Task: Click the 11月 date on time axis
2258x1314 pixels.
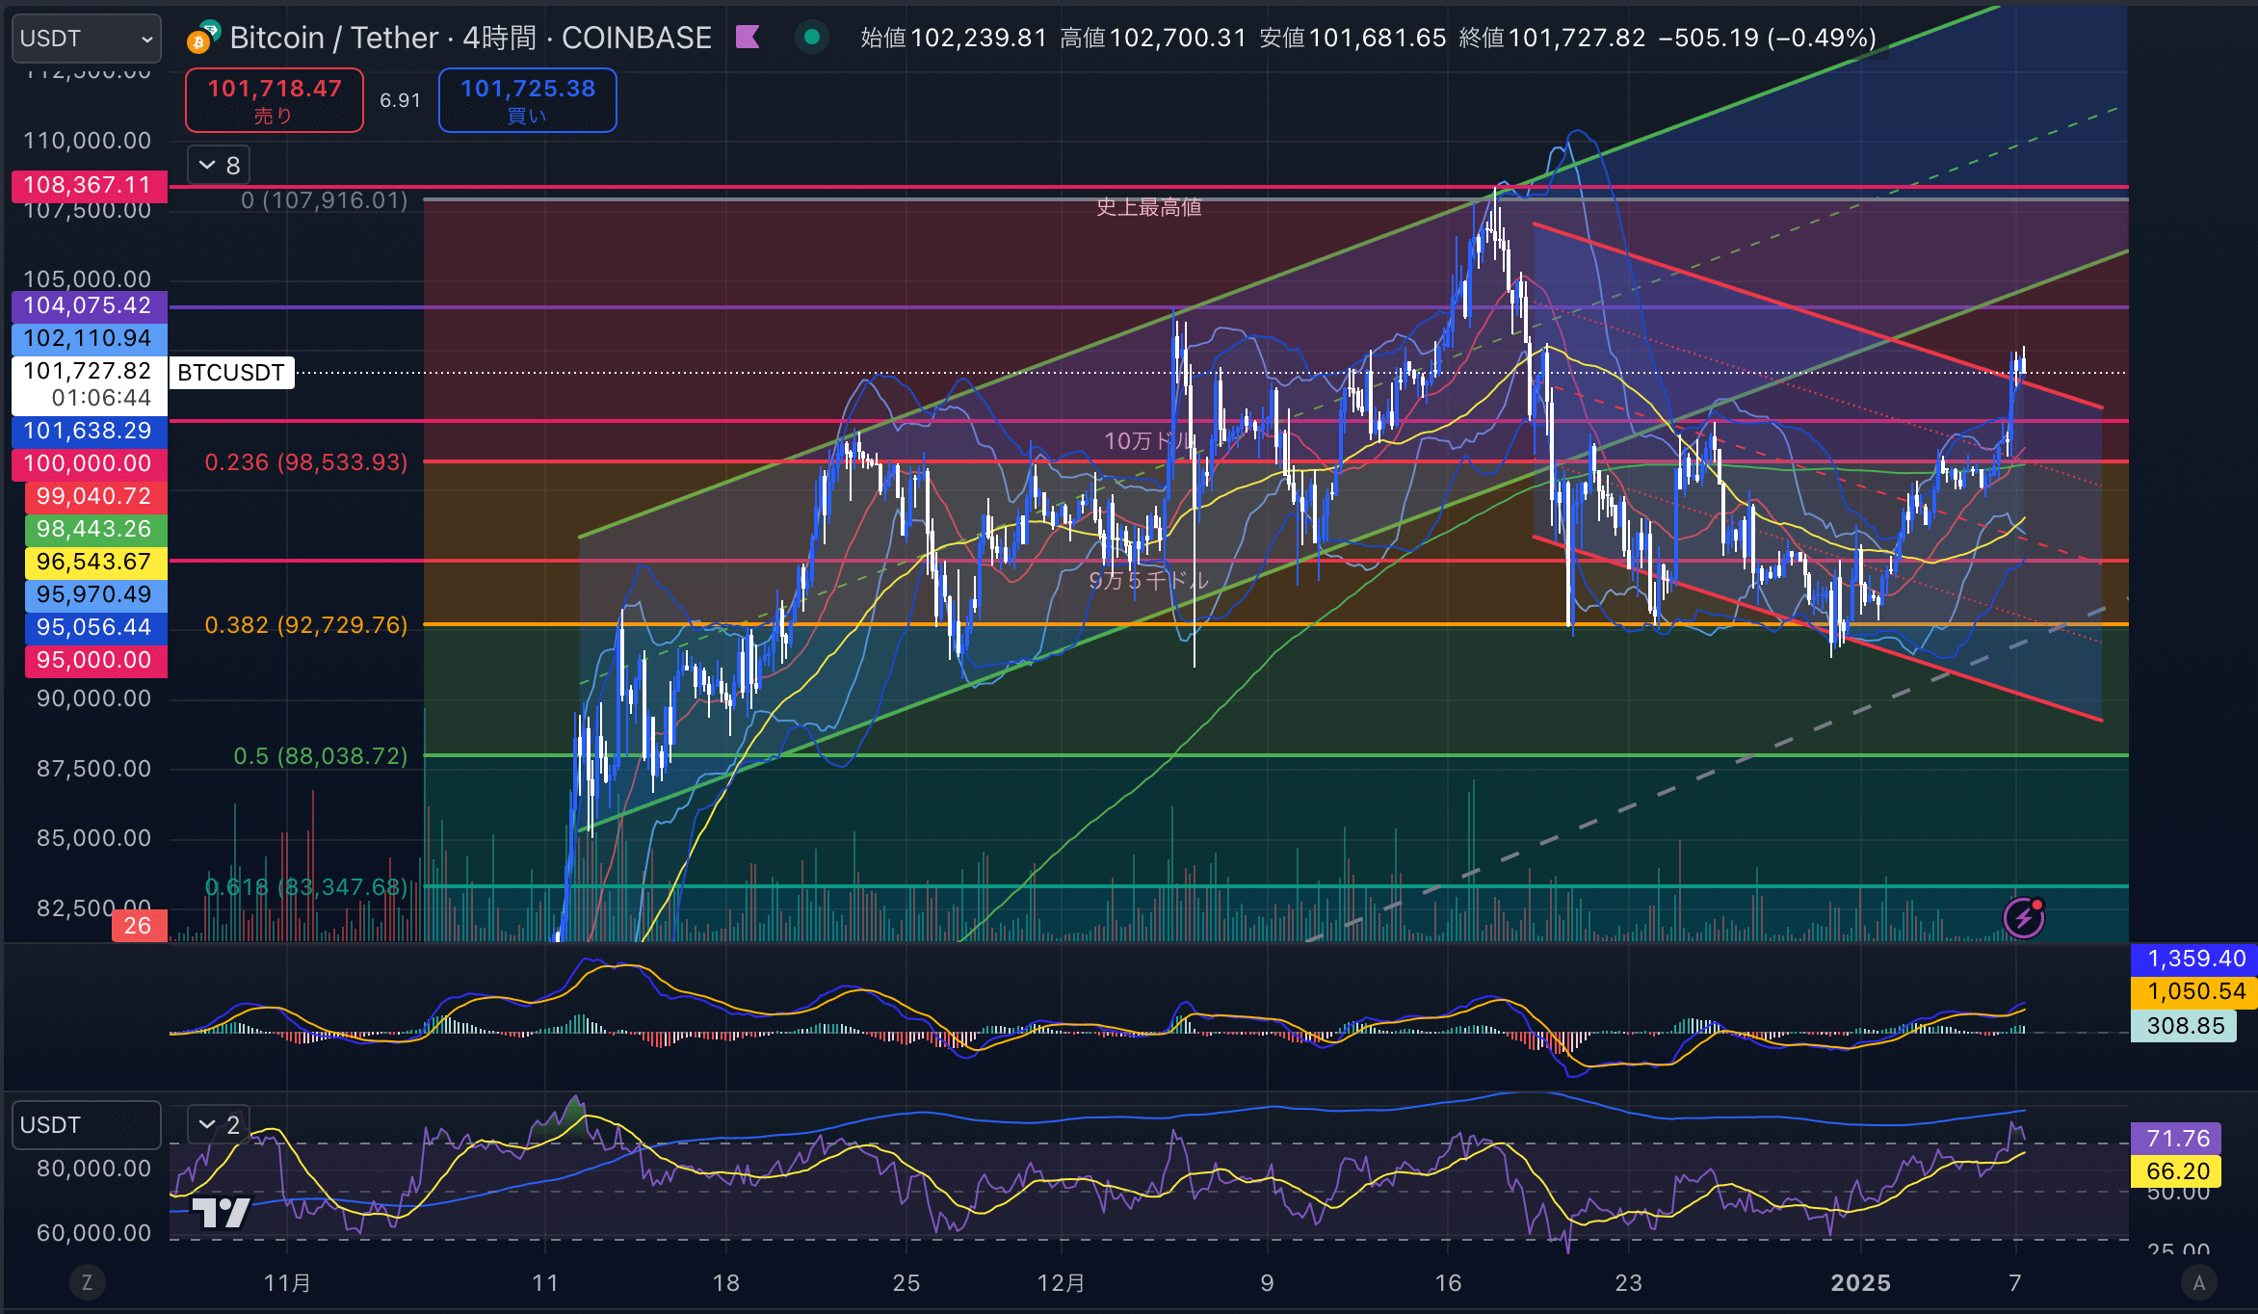Action: (287, 1283)
